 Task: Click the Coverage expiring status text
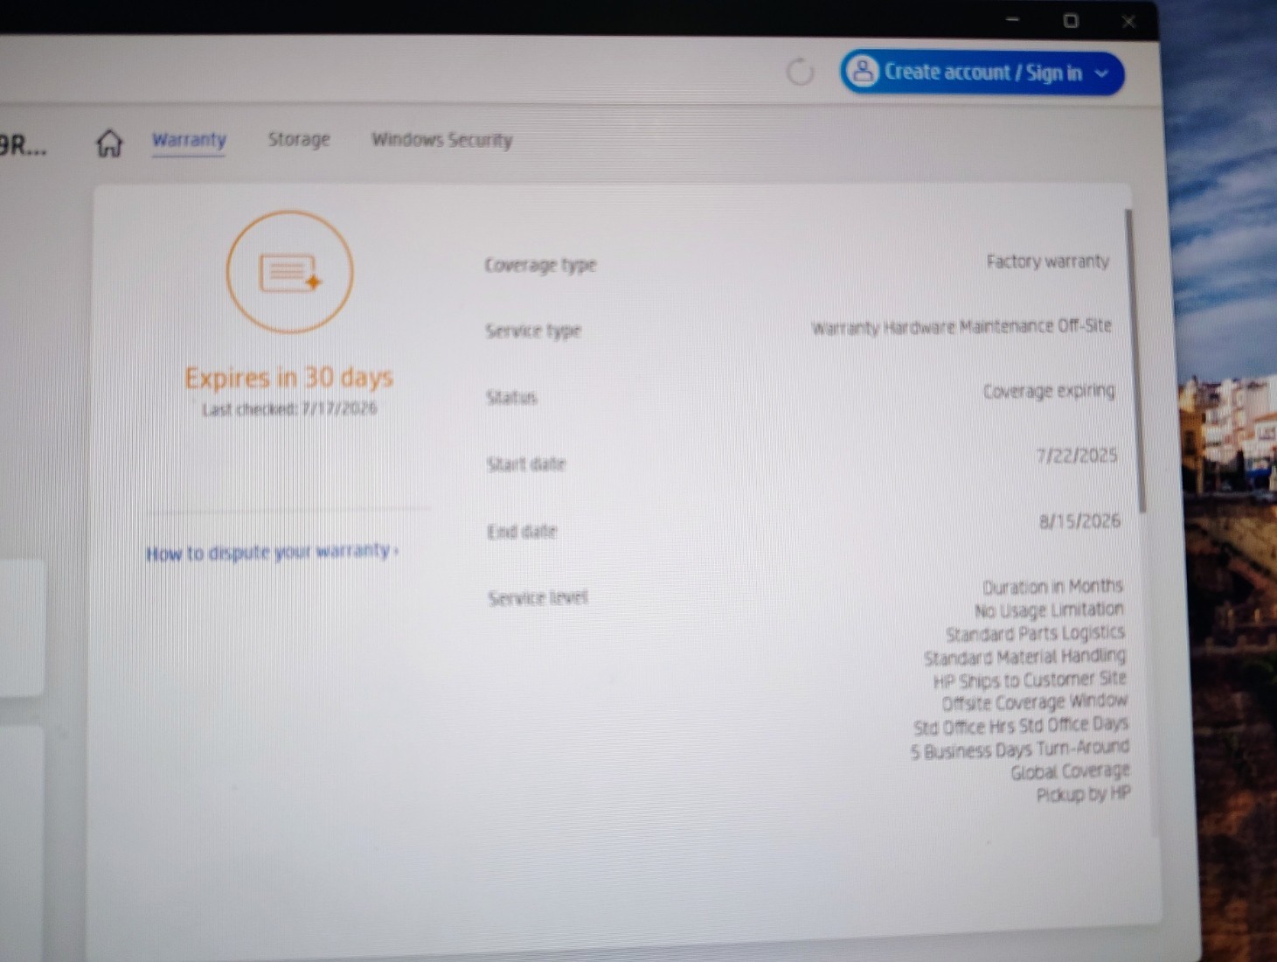coord(1049,391)
